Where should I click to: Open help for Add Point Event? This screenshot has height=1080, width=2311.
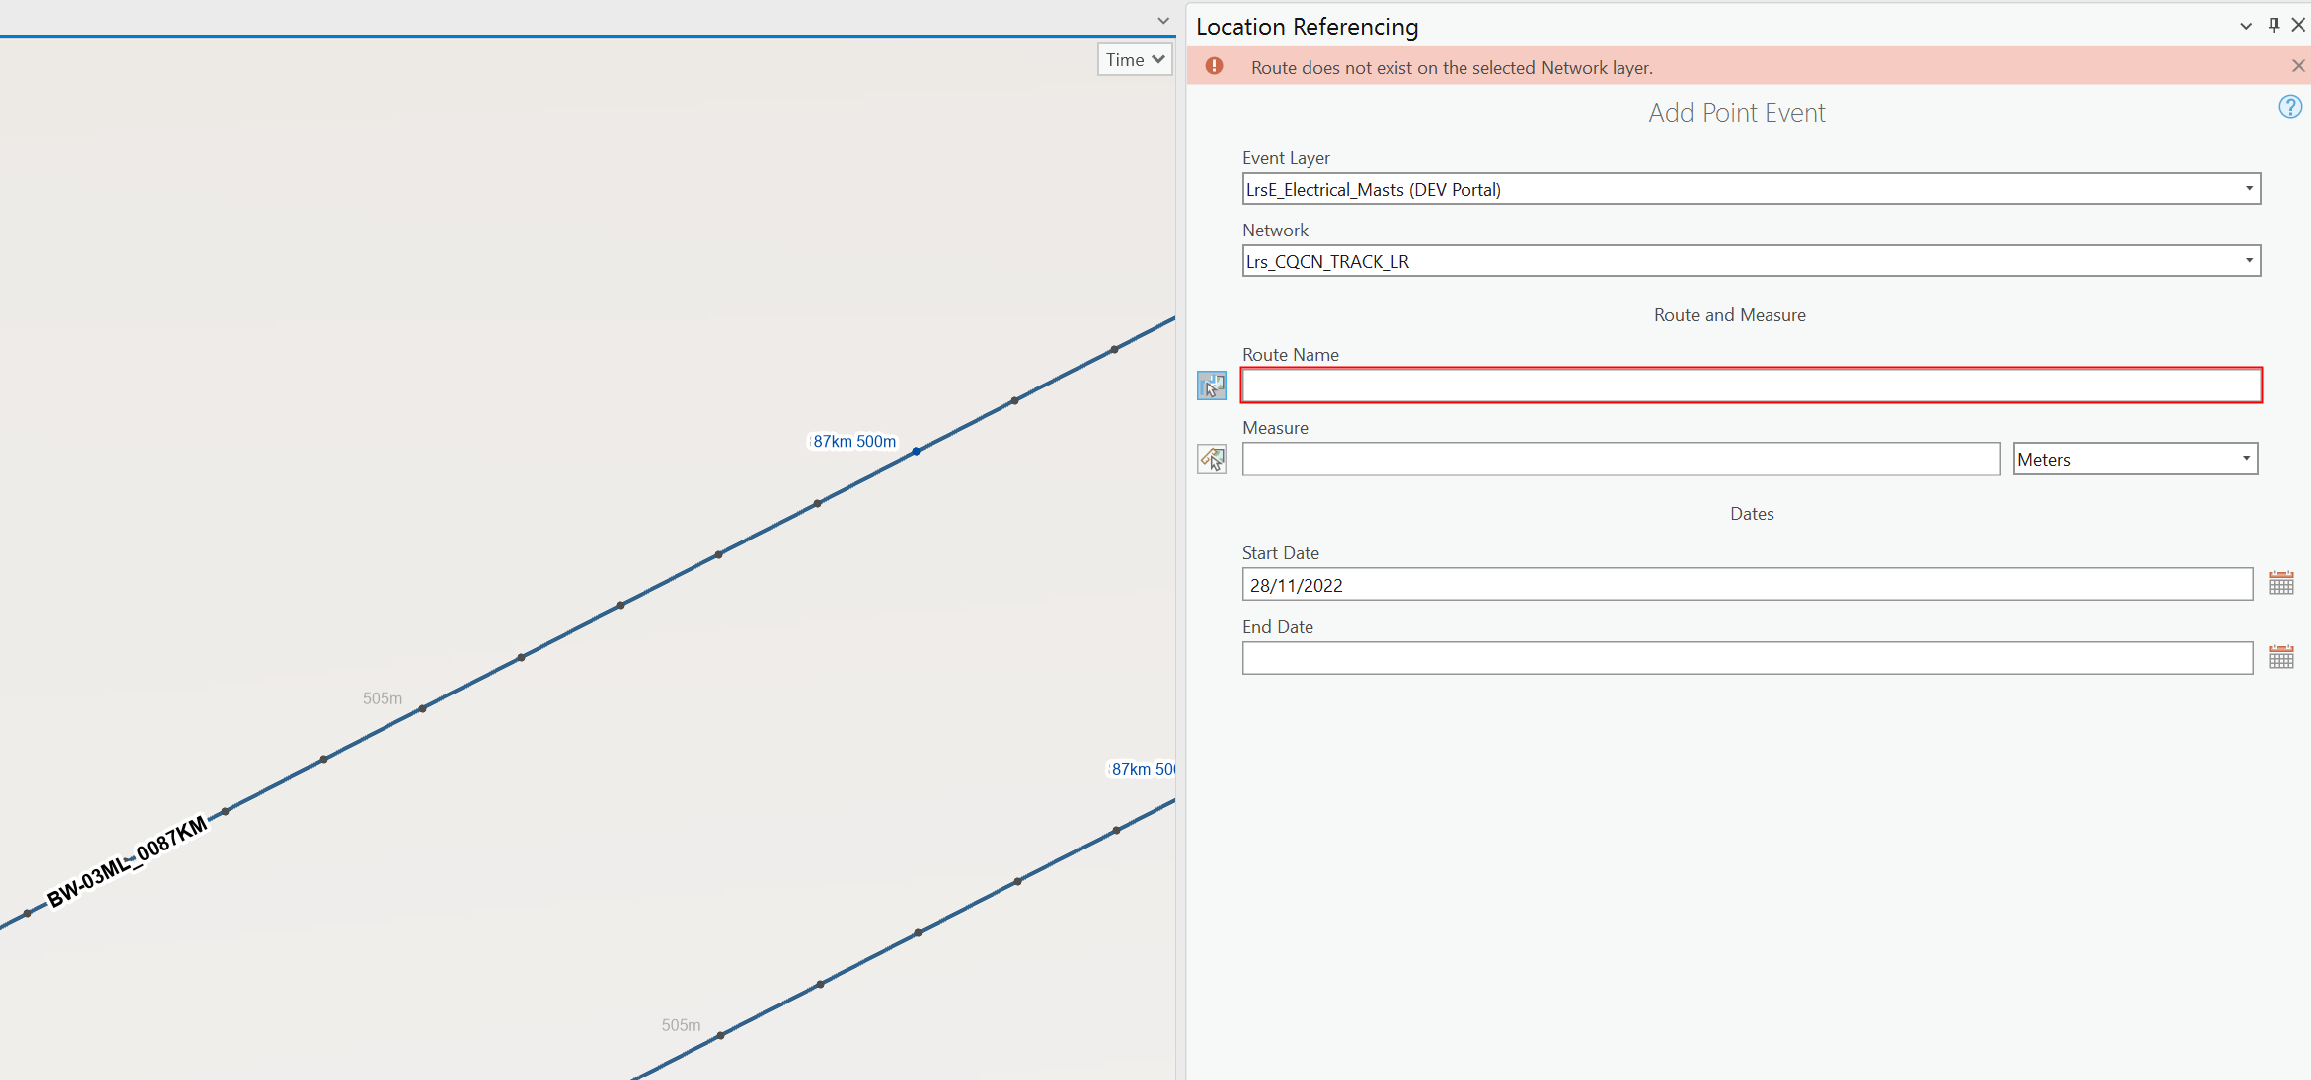pos(2289,107)
